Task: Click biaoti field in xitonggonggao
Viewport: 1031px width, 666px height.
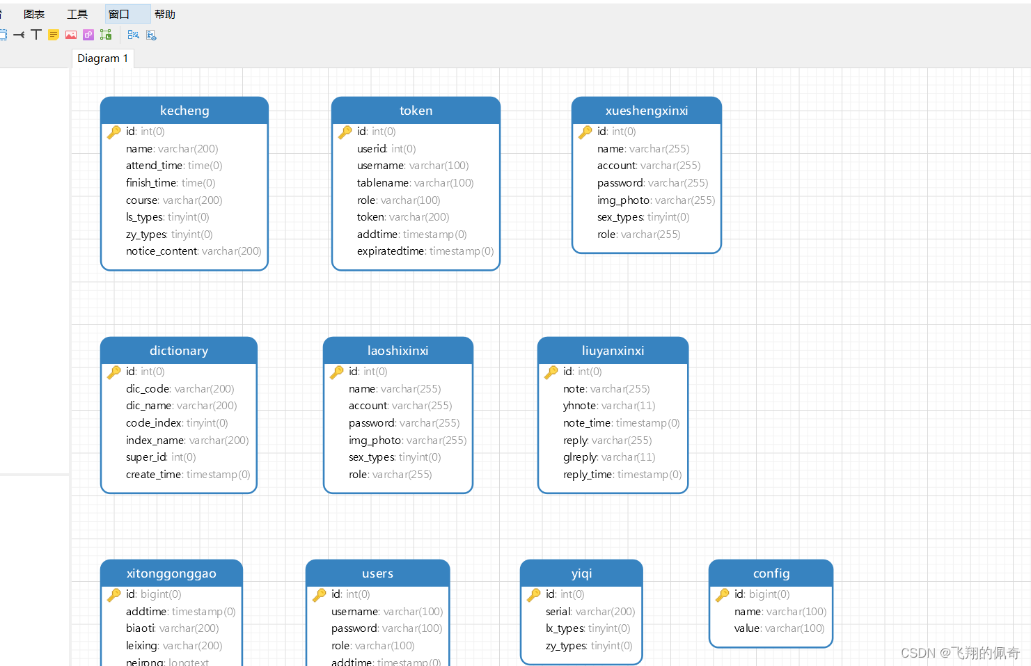Action: (x=172, y=628)
